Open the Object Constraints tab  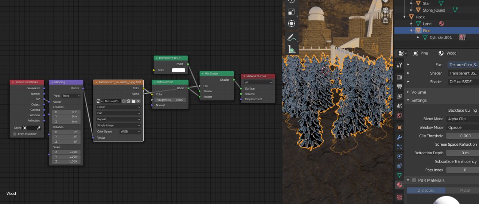coord(400,166)
